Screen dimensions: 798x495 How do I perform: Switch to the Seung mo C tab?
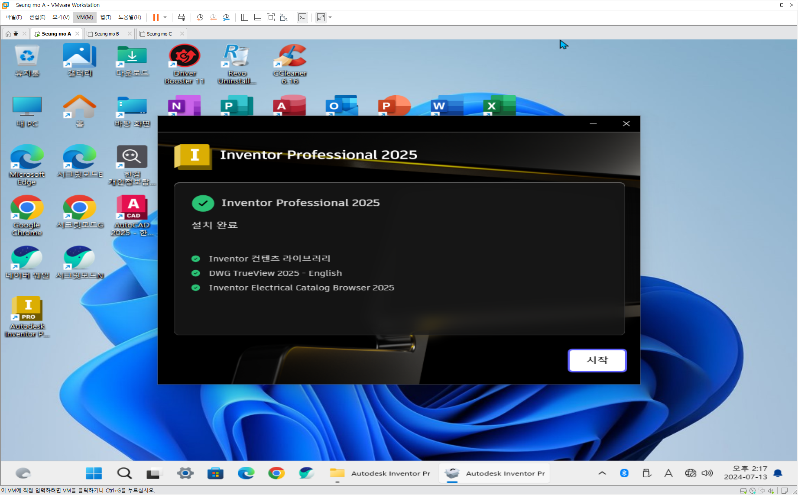[161, 34]
